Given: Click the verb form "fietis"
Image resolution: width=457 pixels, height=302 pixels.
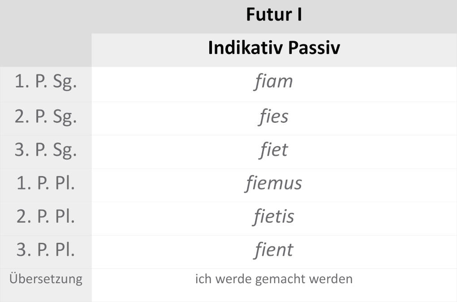Looking at the screenshot, I should pos(273,216).
